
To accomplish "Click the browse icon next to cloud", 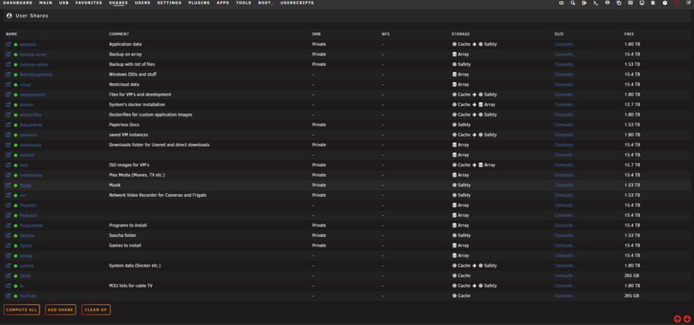I will tap(8, 85).
